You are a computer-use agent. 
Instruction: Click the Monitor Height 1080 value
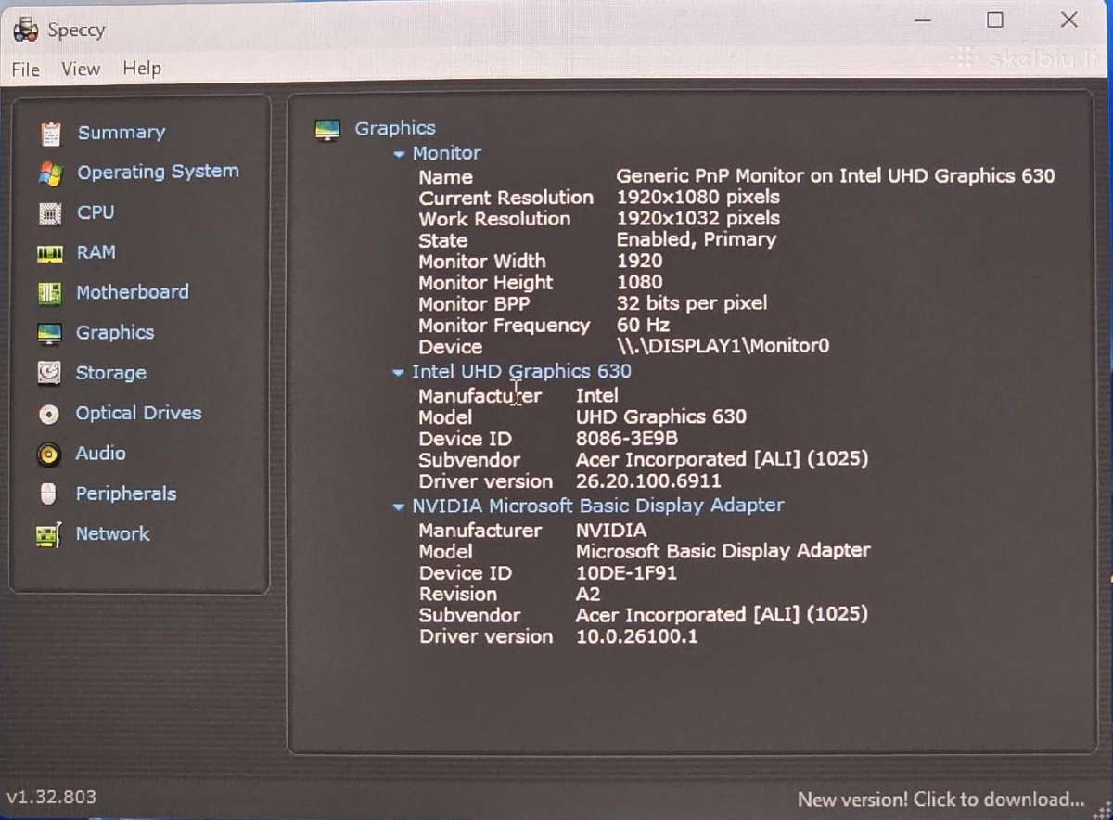pos(640,282)
